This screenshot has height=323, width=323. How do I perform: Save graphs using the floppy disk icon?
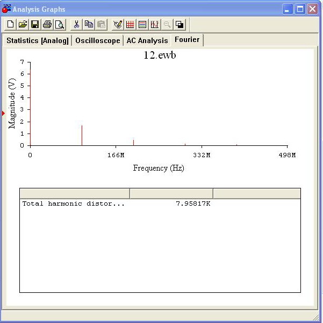35,25
